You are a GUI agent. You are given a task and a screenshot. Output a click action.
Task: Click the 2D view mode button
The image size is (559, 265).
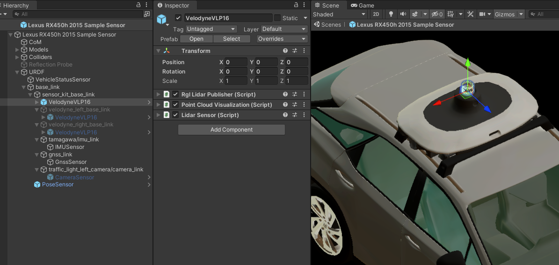[x=376, y=15]
